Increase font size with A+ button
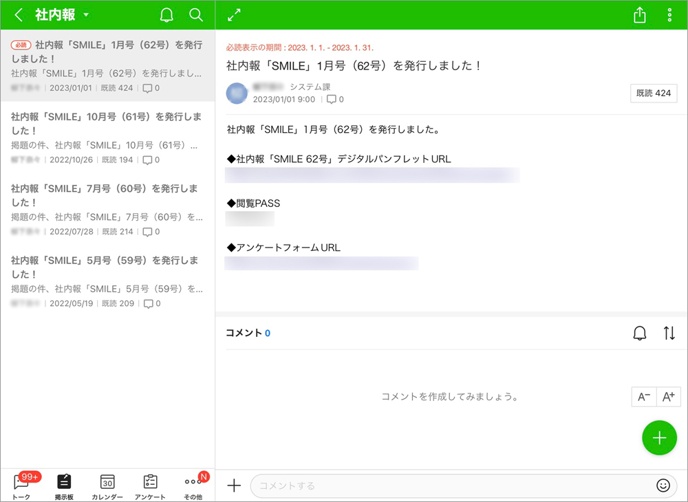688x502 pixels. click(x=667, y=397)
